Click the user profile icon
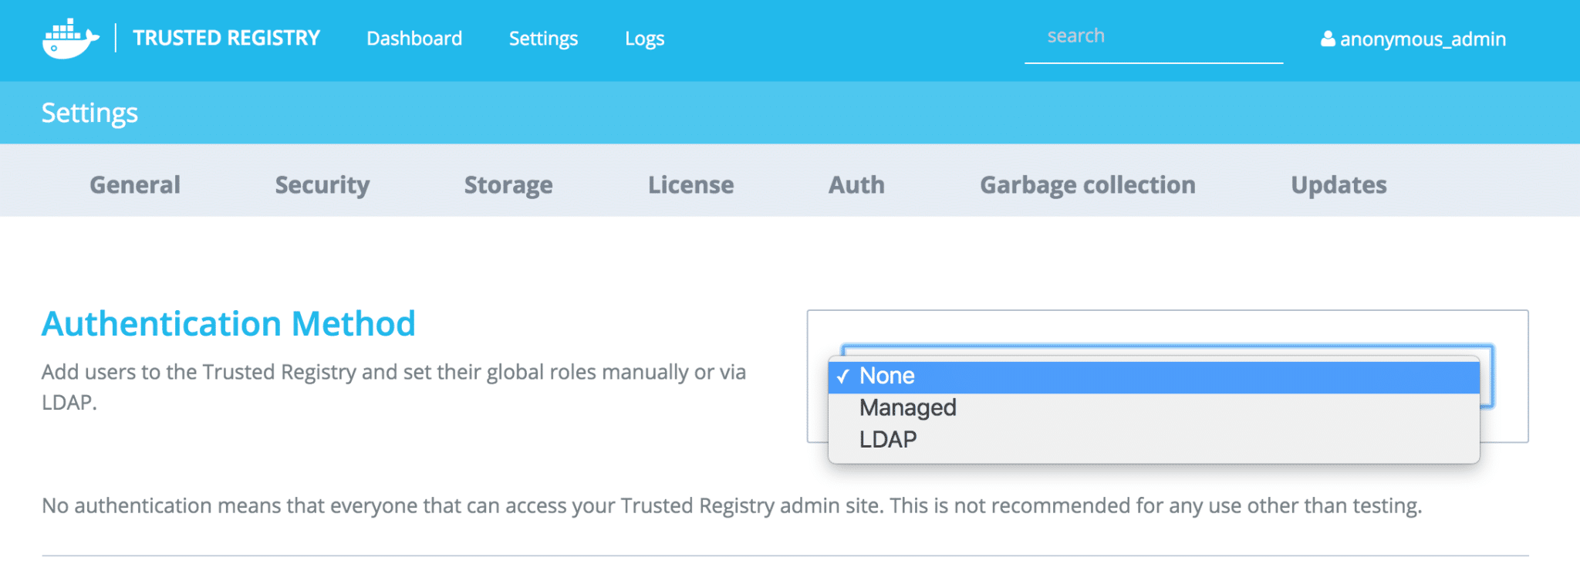Screen dimensions: 1580x571 click(1328, 39)
